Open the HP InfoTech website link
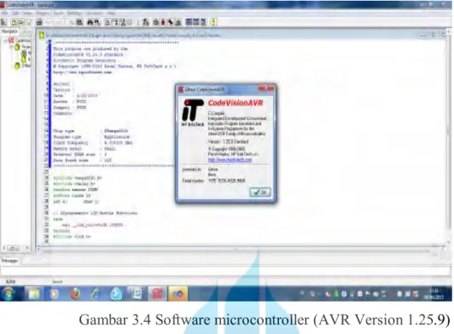This screenshot has height=334, width=454. point(230,160)
